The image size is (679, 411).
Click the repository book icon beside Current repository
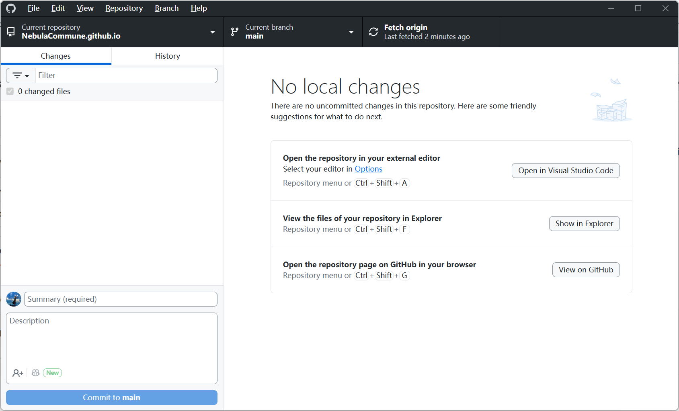coord(11,31)
